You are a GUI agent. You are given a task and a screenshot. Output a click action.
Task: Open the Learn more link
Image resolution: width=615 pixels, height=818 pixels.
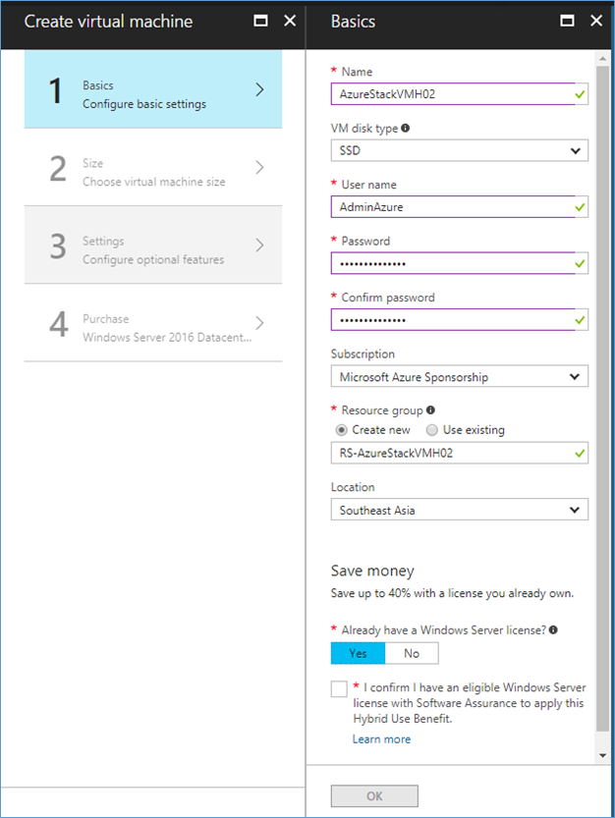click(x=381, y=739)
